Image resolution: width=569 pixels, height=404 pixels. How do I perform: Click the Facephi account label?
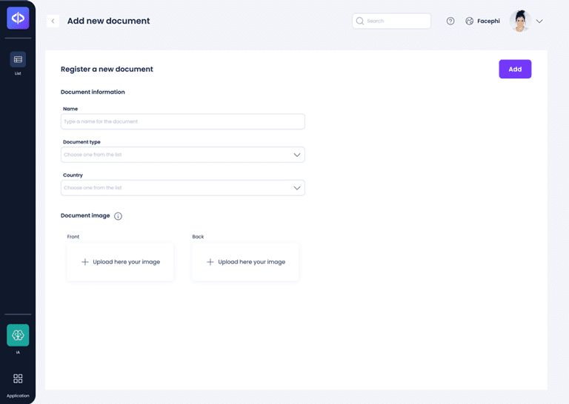tap(488, 21)
